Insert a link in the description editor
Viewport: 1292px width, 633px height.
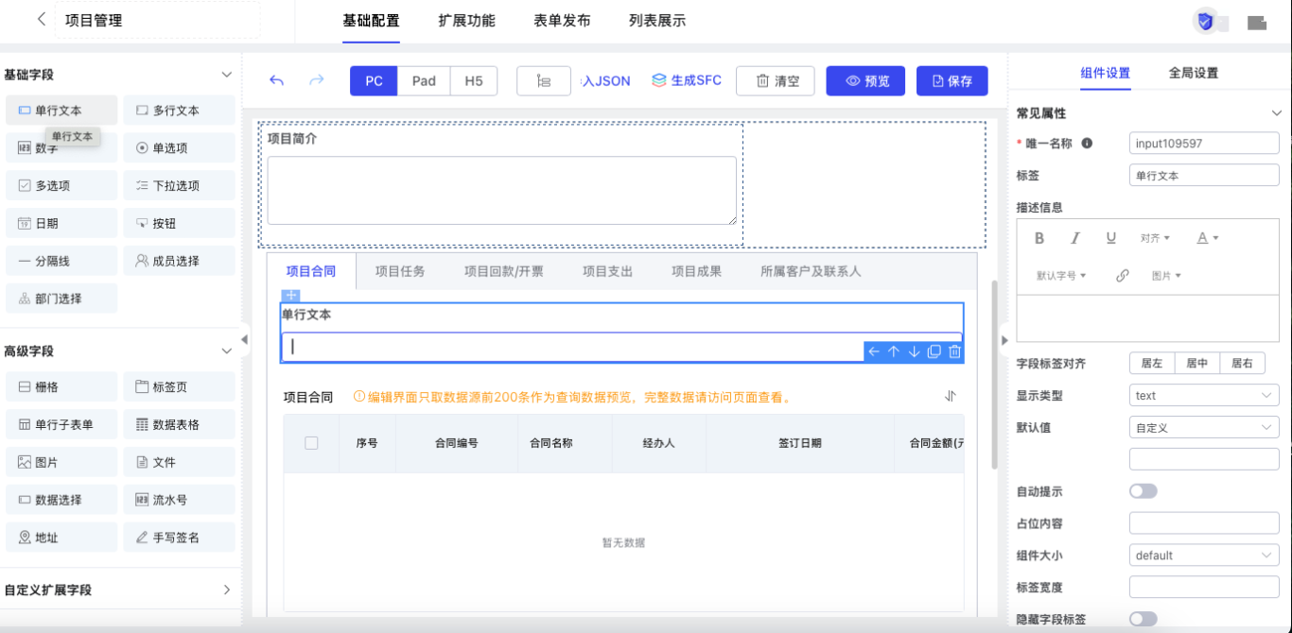1123,276
